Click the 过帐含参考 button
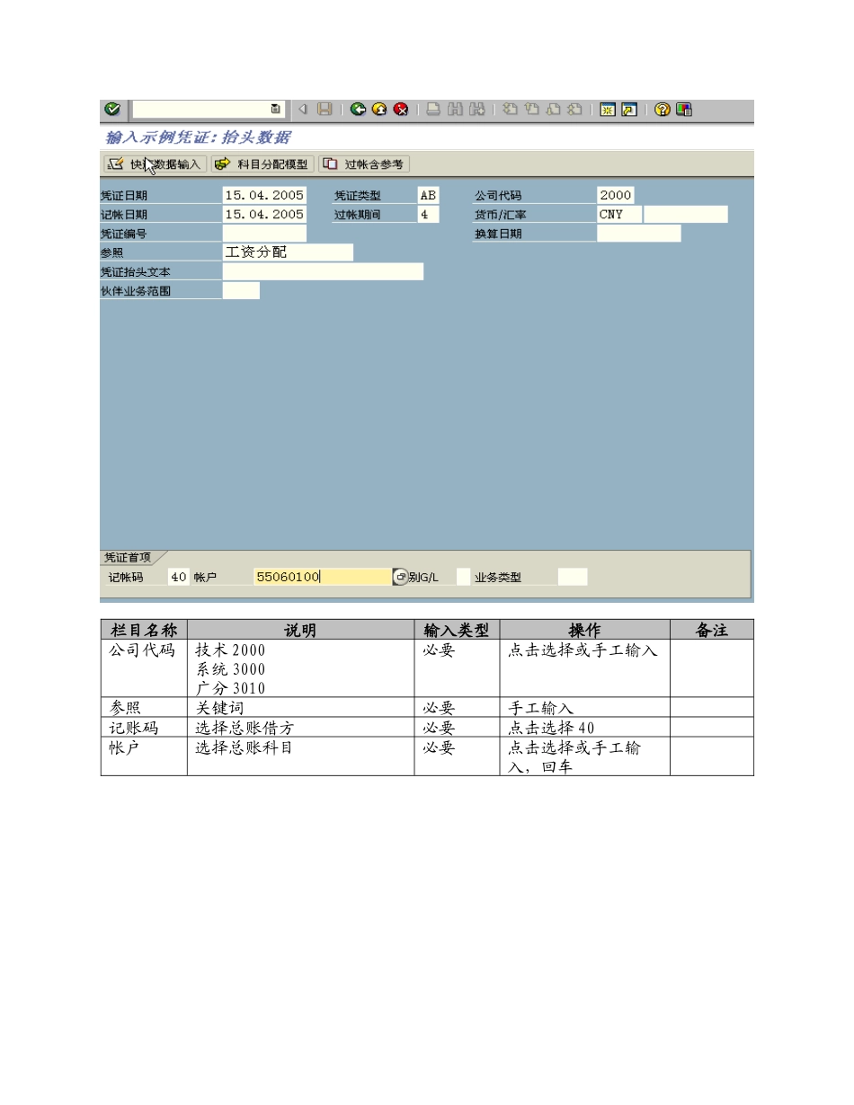The height and width of the screenshot is (1105, 854). 364,164
